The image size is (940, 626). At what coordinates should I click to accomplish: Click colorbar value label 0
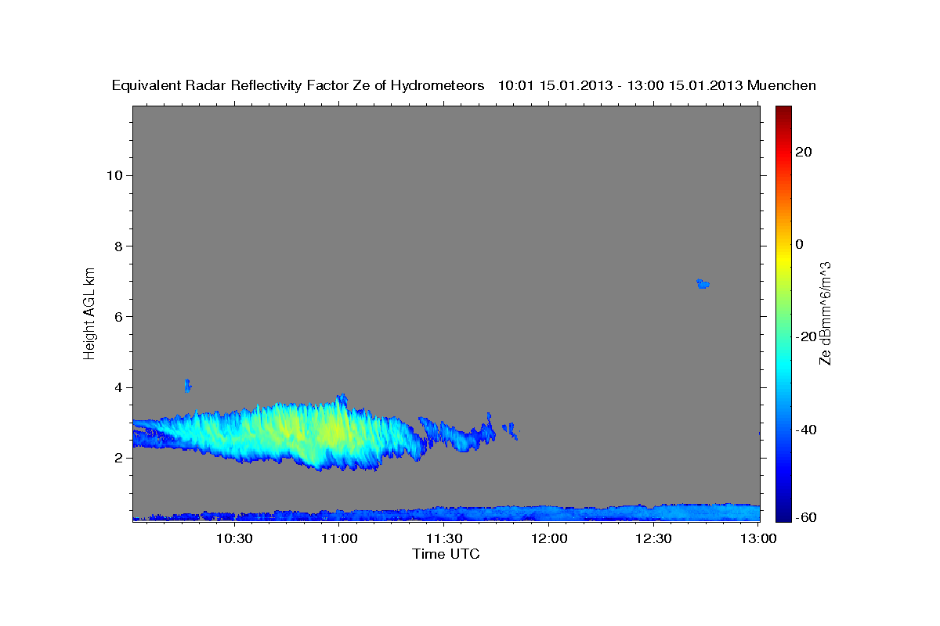799,244
